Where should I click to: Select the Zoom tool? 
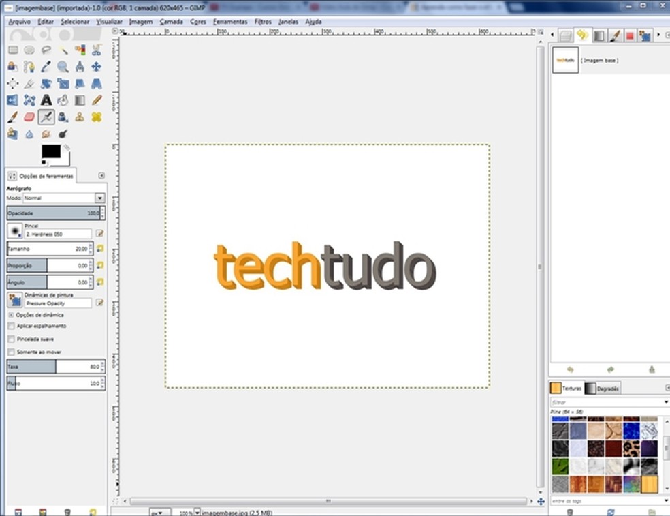pos(63,66)
